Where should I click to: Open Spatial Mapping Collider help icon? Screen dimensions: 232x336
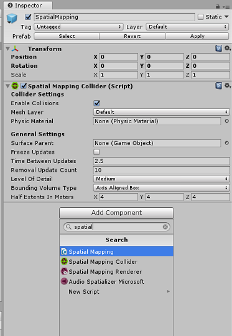pos(218,86)
